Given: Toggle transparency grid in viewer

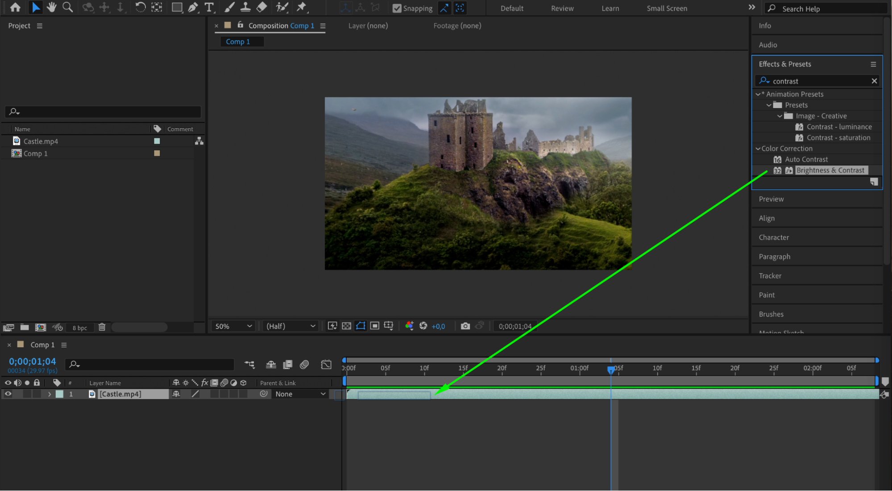Looking at the screenshot, I should pos(346,326).
